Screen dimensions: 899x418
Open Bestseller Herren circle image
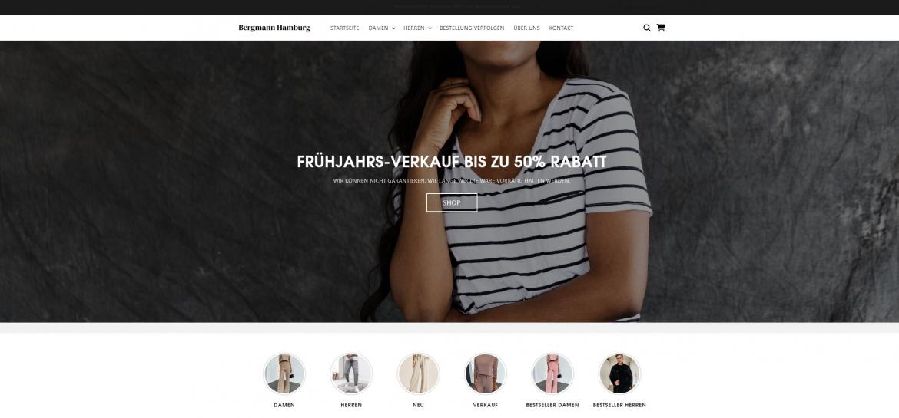(620, 374)
